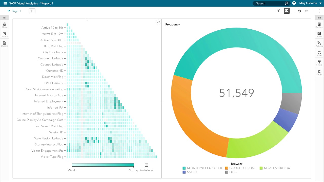Toggle the report diagram view icon

tap(287, 11)
